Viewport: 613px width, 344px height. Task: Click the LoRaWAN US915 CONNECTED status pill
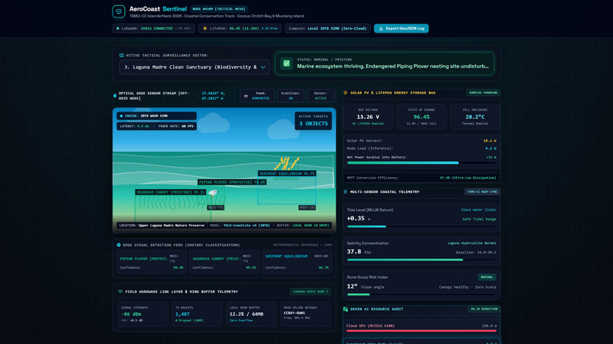(154, 29)
